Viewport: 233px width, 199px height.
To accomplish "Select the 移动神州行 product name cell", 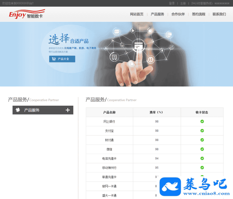I will (109, 168).
